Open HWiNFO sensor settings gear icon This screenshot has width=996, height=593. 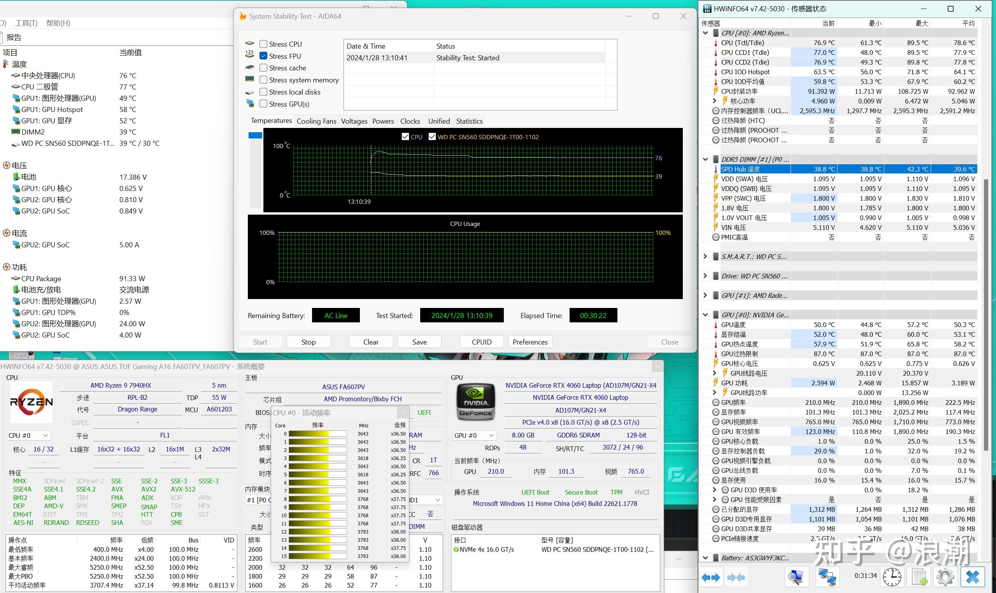point(945,577)
